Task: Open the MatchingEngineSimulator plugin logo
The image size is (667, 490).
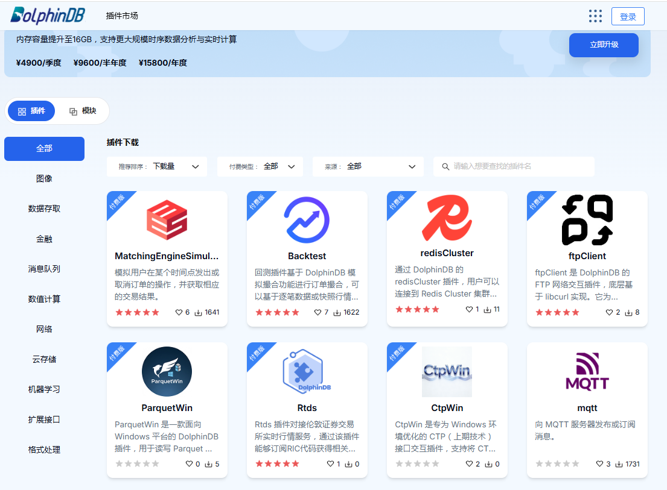Action: click(x=167, y=220)
